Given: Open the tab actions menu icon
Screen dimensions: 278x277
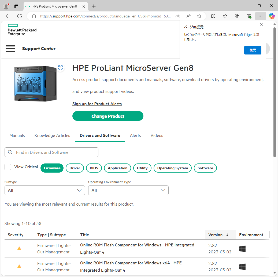Looking at the screenshot, I should [16, 6].
